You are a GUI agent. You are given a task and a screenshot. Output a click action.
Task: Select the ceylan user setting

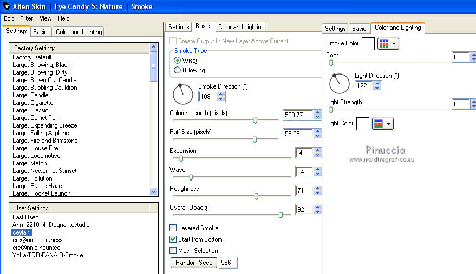(x=22, y=232)
